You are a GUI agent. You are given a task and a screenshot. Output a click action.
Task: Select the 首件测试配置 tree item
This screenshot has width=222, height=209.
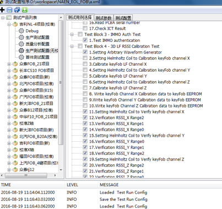click(37, 57)
